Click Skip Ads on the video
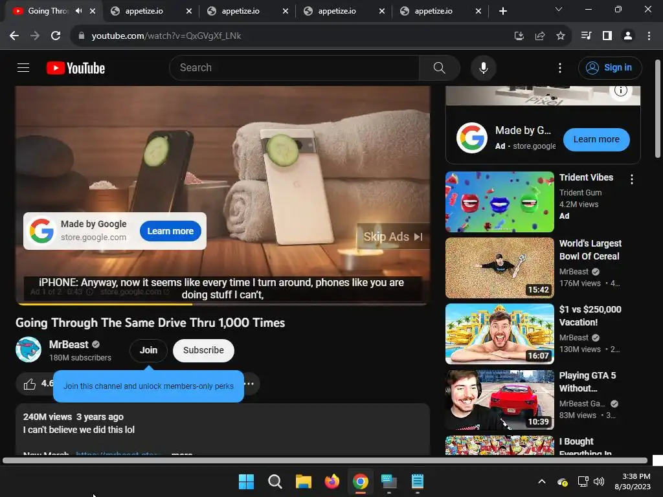This screenshot has height=497, width=663. [393, 237]
